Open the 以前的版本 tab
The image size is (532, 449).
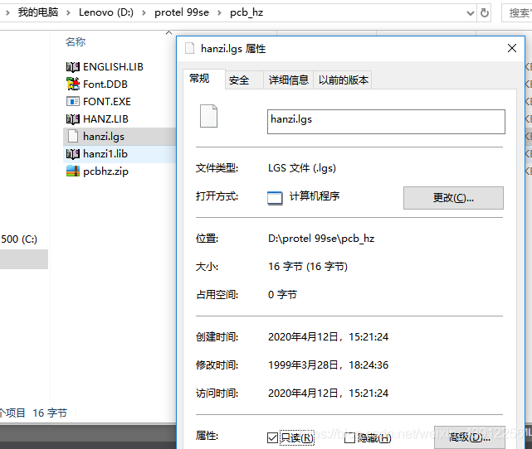pyautogui.click(x=343, y=80)
